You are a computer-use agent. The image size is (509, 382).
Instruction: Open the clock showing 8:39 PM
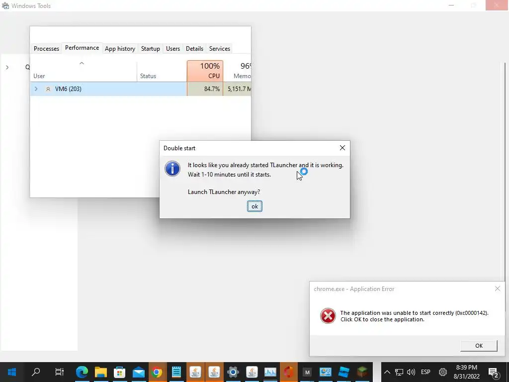(x=466, y=372)
